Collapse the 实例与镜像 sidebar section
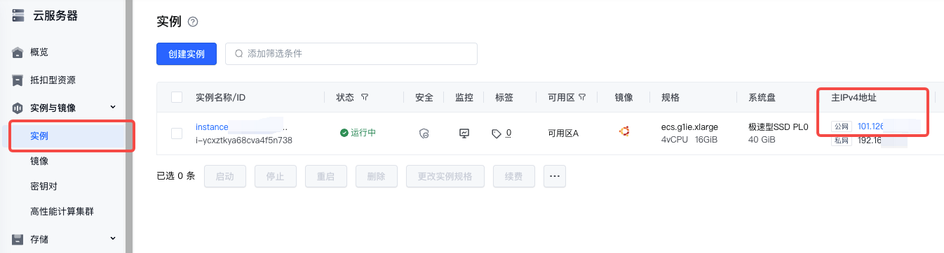Viewport: 944px width, 253px height. (114, 107)
